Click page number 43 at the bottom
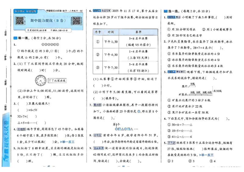Image resolution: width=244 pixels, height=172 pixels. click(49, 166)
